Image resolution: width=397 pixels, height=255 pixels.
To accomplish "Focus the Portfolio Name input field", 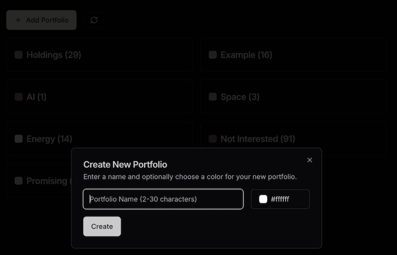I will click(x=163, y=199).
